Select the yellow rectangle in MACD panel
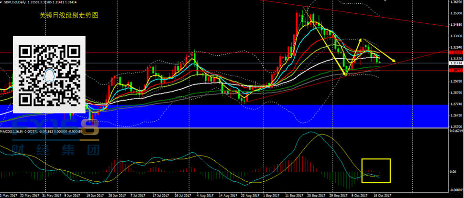This screenshot has width=464, height=198. 377,171
